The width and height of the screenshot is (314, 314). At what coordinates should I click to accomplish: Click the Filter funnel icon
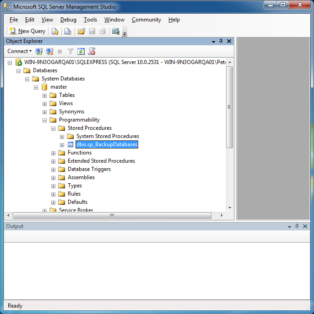(70, 52)
